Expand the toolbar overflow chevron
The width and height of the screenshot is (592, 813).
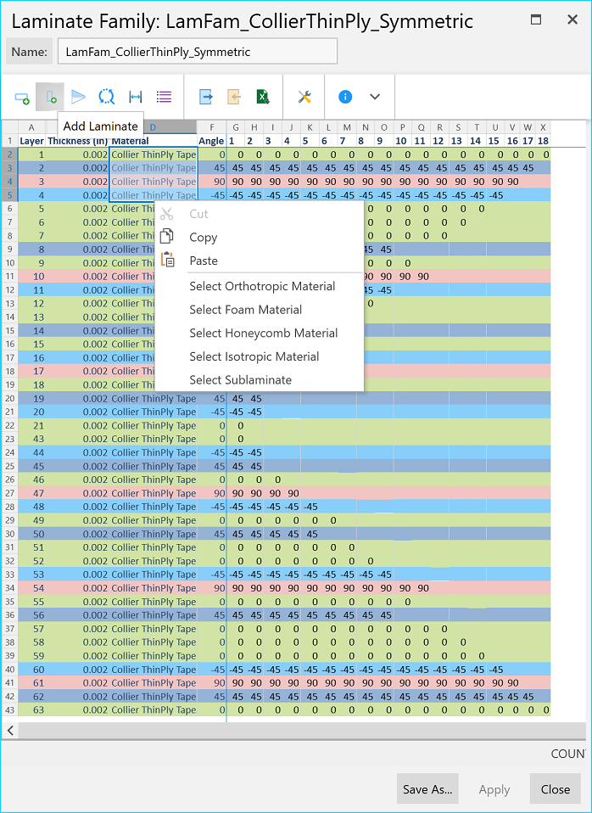(375, 97)
